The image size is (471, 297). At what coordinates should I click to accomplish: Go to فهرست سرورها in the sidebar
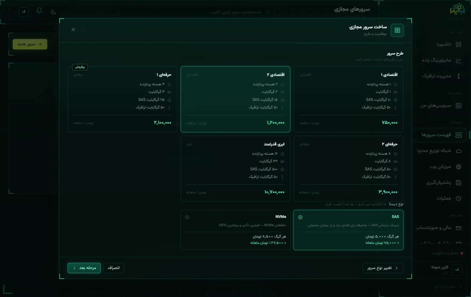[x=441, y=135]
